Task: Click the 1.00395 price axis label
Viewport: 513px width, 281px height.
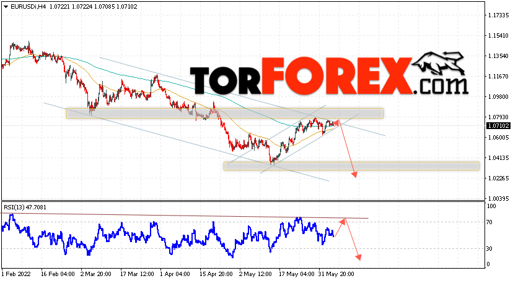Action: pos(498,198)
